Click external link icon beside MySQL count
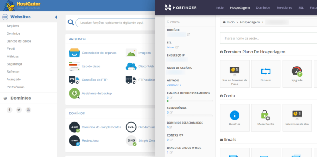This screenshot has width=317, height=157. point(171,153)
